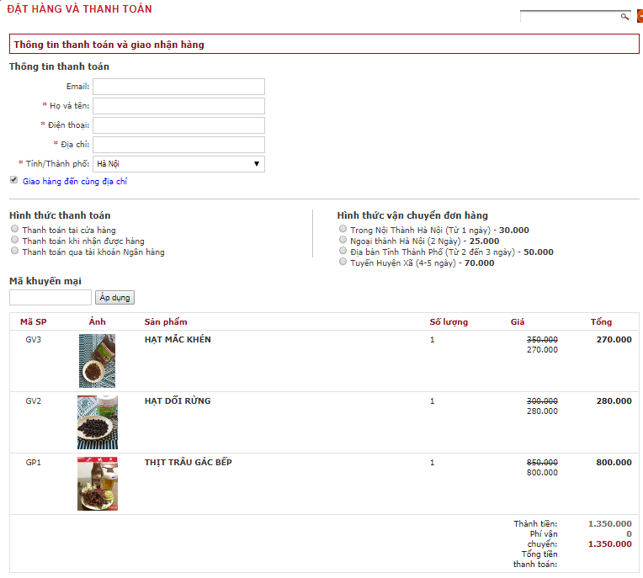Open the Tỉnh/Thành phố dropdown

[178, 164]
